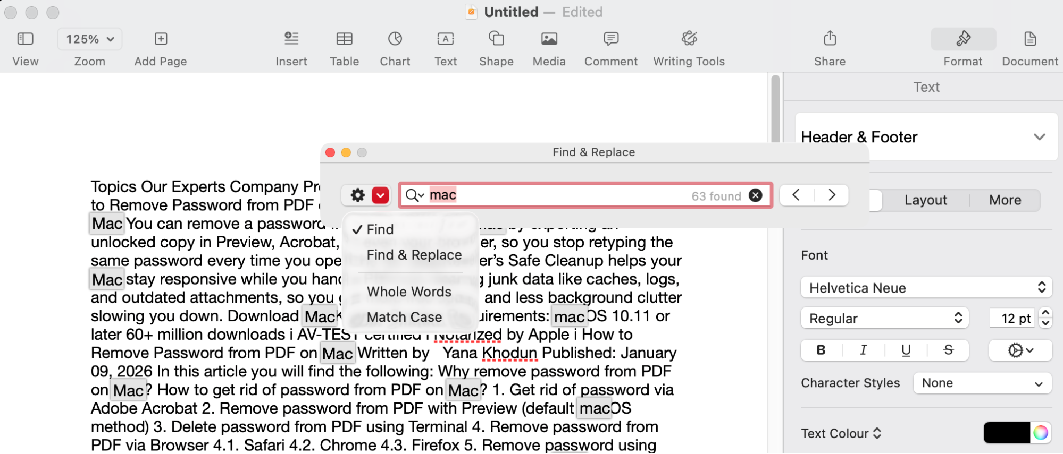The width and height of the screenshot is (1063, 454).
Task: Open advanced text options gear menu
Action: coord(1020,350)
